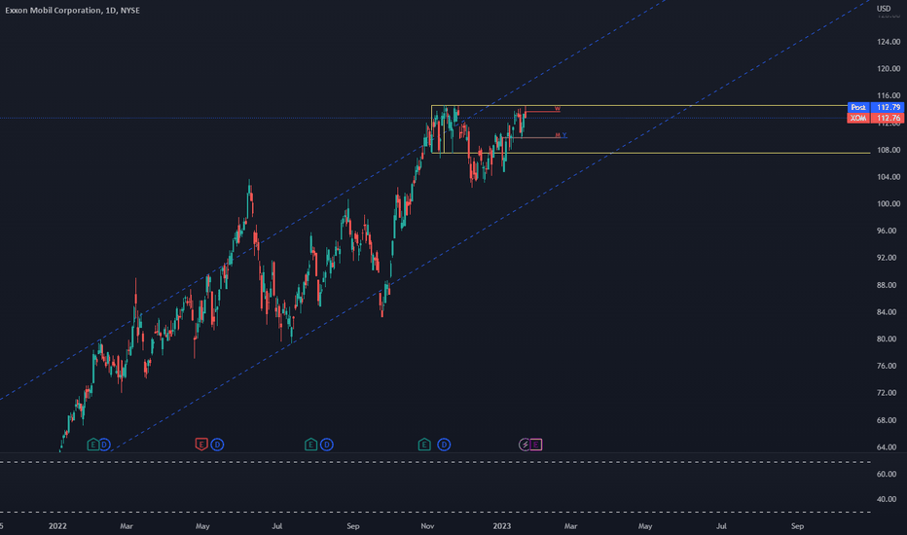Click the 108.00 price scale value
This screenshot has width=907, height=535.
pyautogui.click(x=889, y=150)
